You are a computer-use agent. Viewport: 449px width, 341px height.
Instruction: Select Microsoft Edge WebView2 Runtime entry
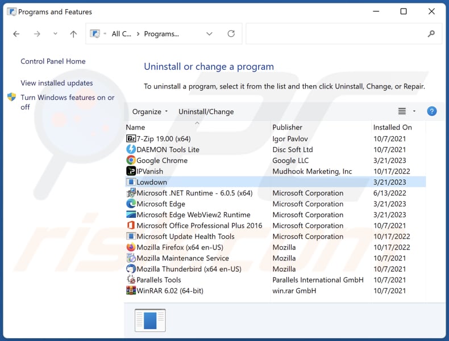point(276,214)
